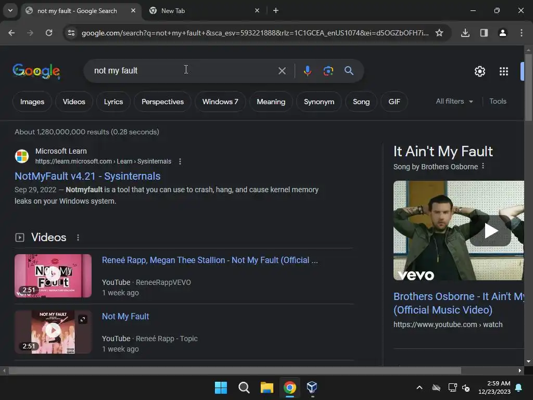Open new tab with plus icon

coord(276,10)
